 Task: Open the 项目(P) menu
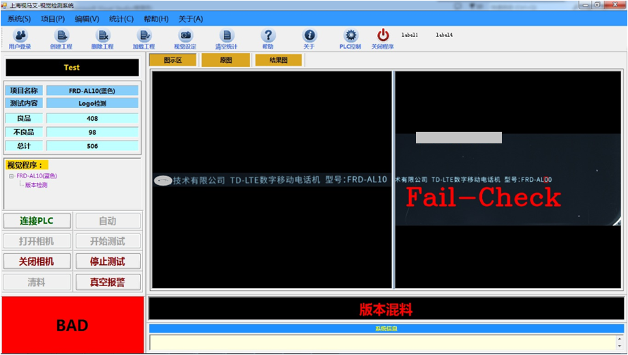click(x=53, y=19)
